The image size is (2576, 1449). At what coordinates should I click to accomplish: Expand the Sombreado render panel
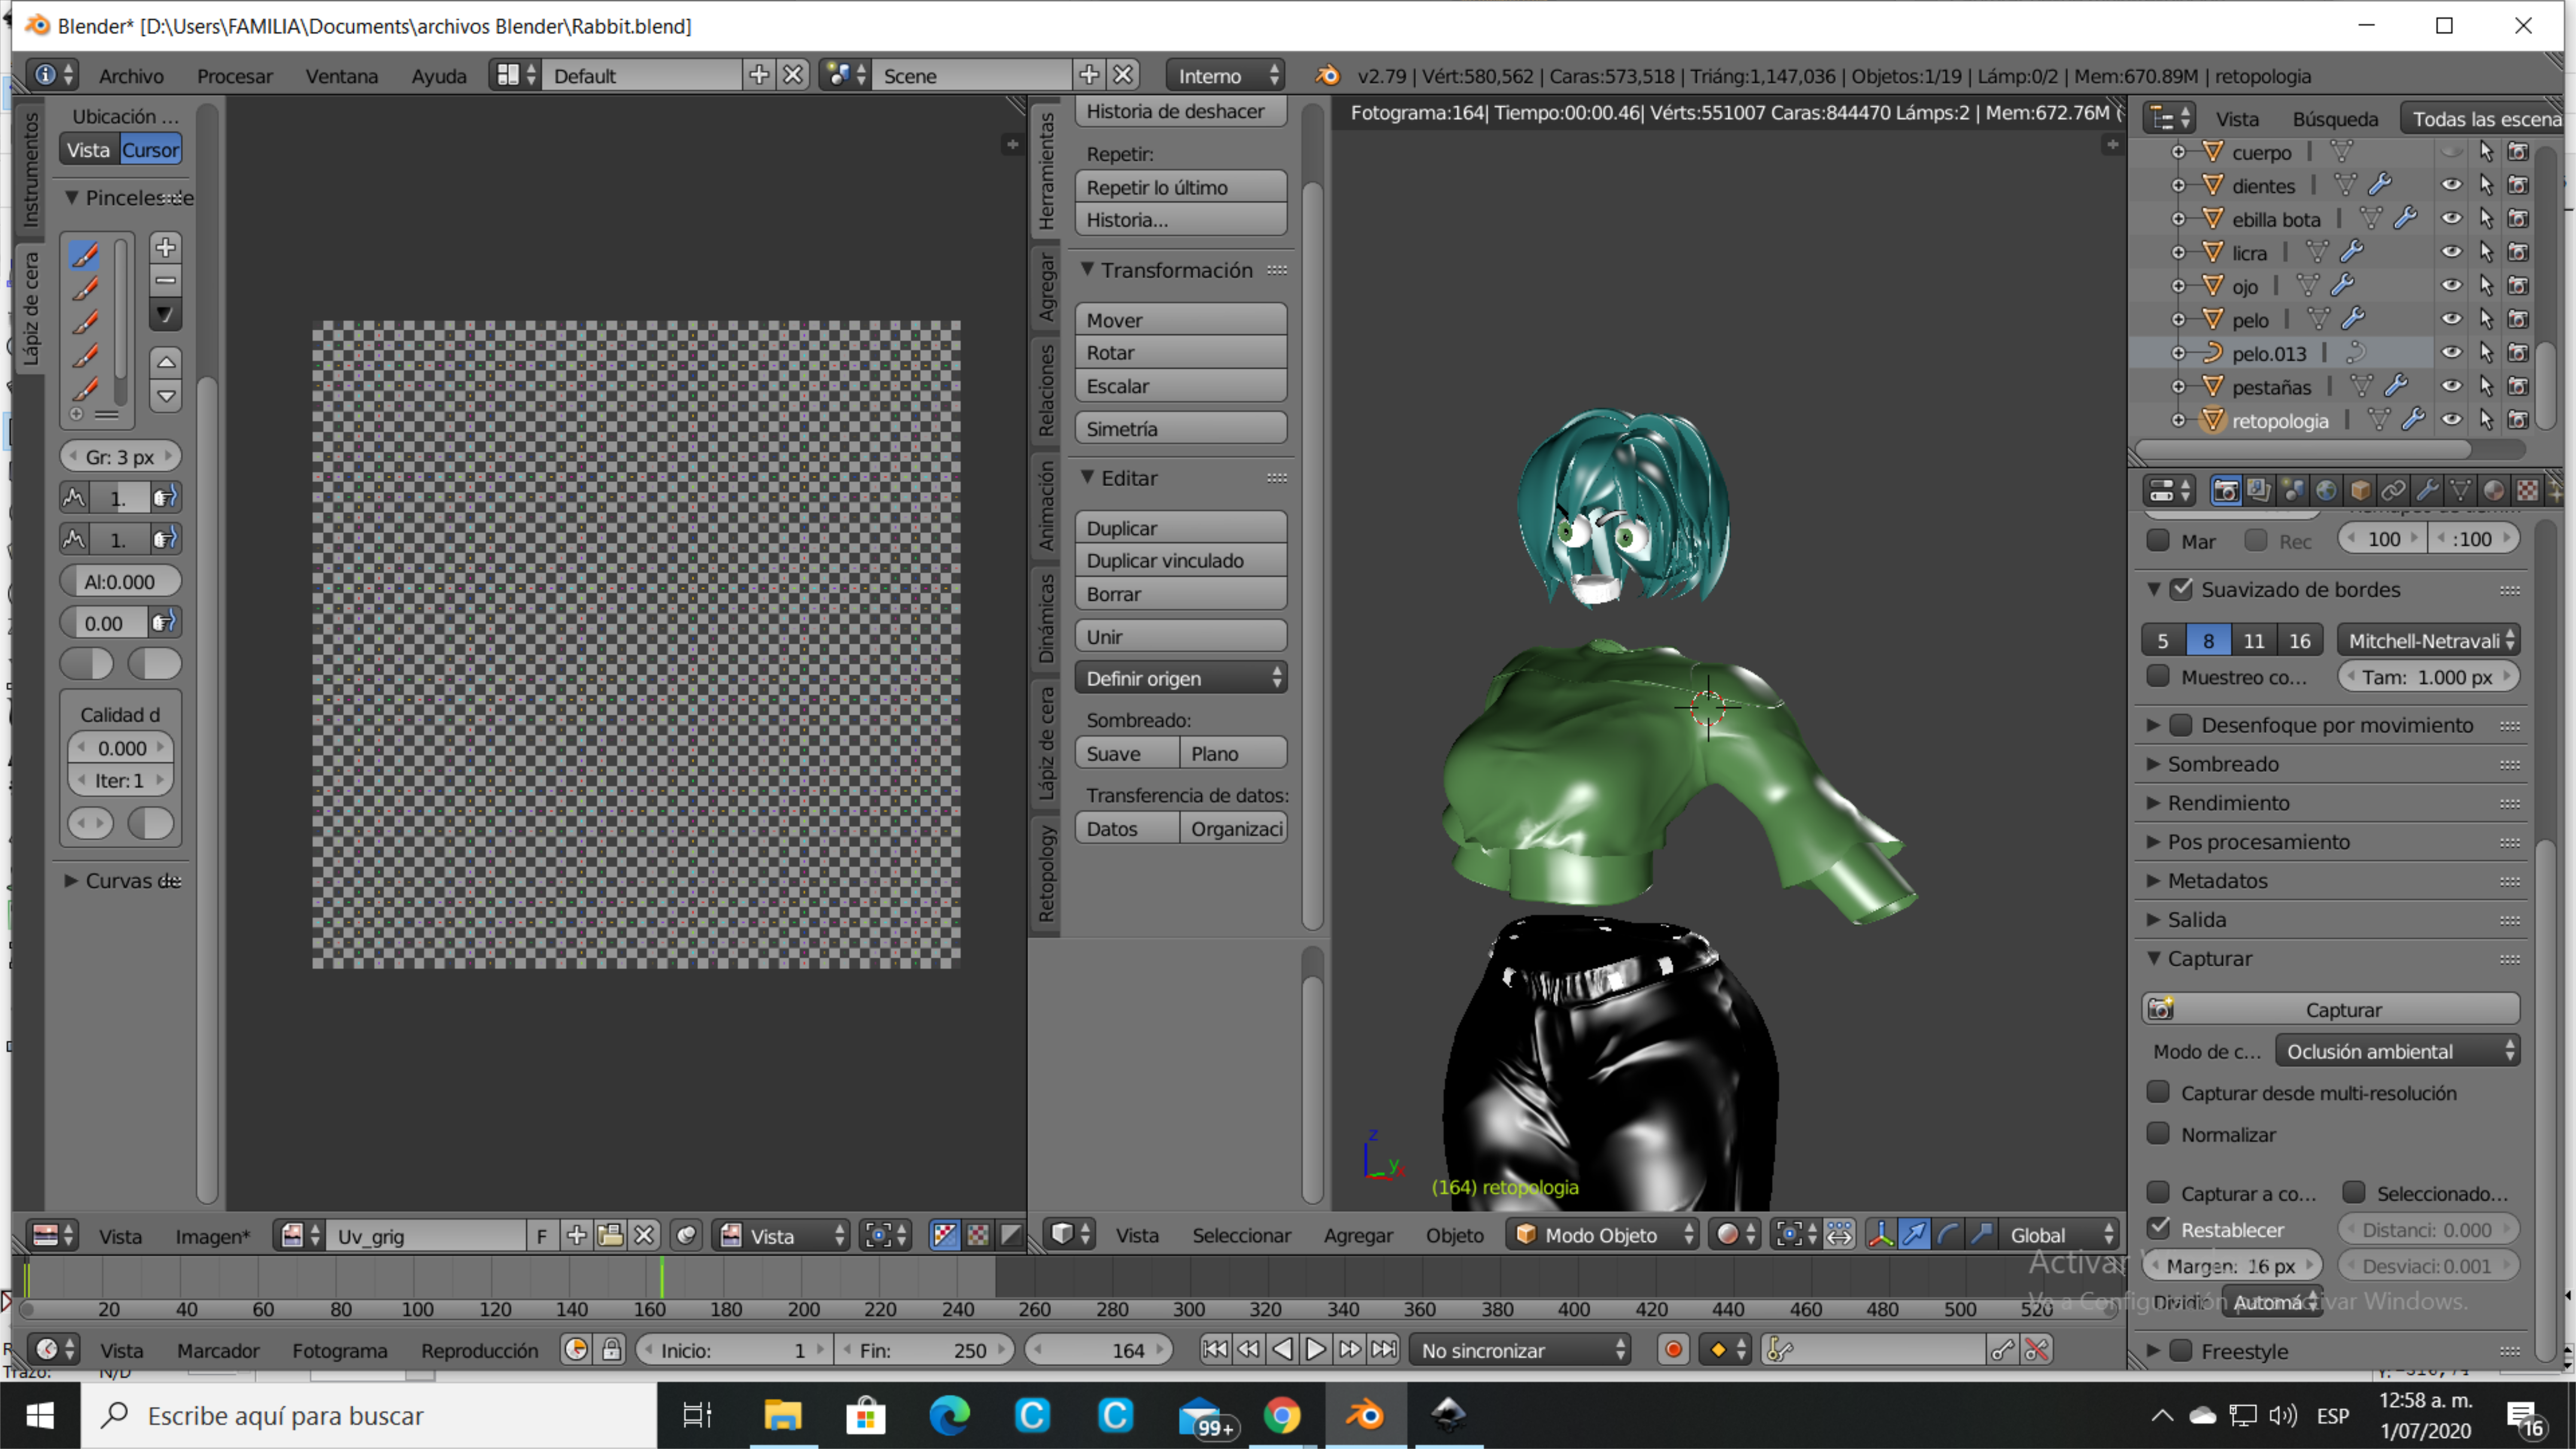pyautogui.click(x=2223, y=764)
